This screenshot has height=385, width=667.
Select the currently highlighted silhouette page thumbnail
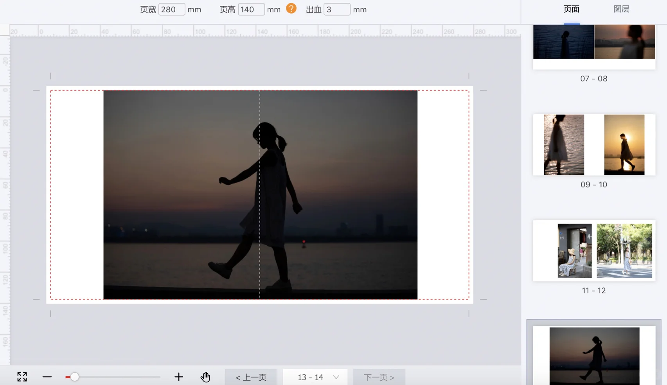click(x=594, y=355)
